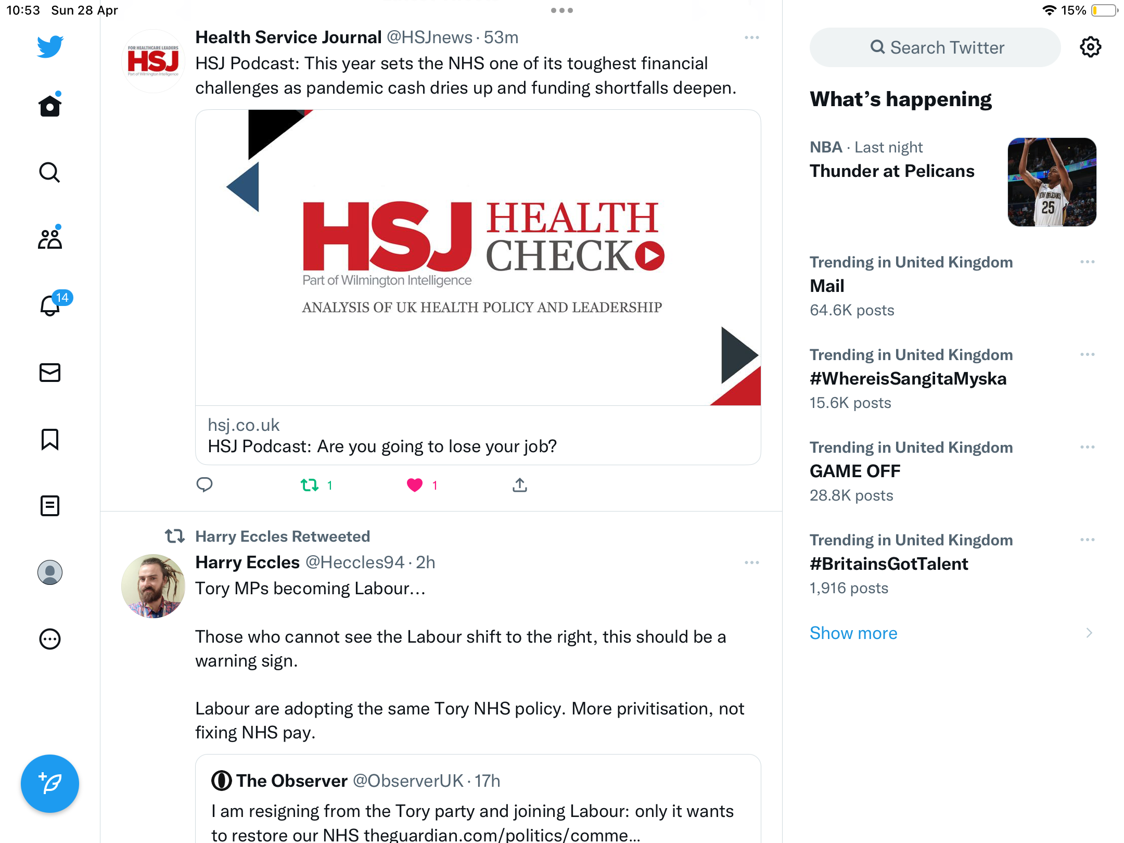Viewport: 1124px width, 843px height.
Task: Open options for the Harry Eccles tweet
Action: (752, 563)
